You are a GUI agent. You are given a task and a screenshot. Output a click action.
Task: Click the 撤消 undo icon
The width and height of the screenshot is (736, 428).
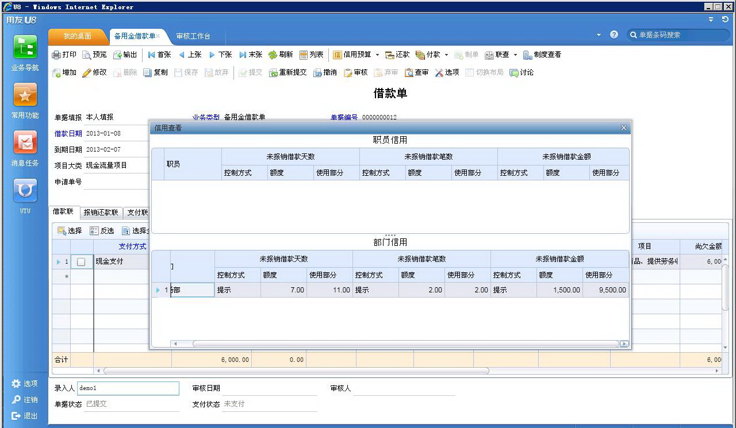click(x=317, y=73)
